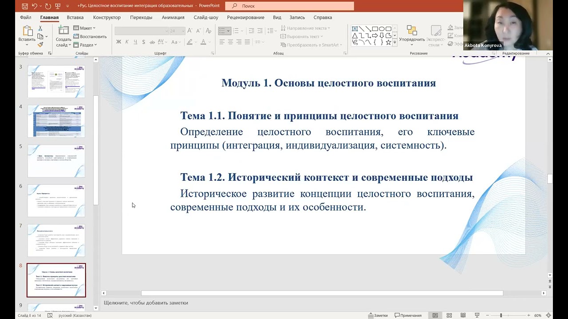Pick the oval shape from gallery
This screenshot has height=319, width=568.
382,28
